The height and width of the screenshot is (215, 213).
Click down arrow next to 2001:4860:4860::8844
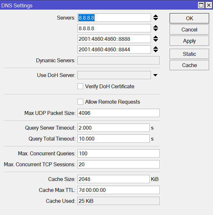(155, 51)
